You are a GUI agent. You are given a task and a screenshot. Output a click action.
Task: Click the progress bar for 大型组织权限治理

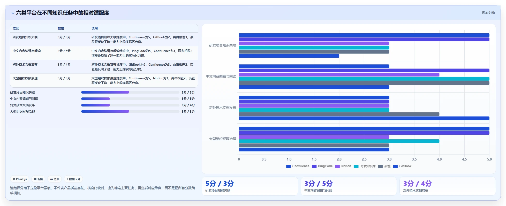click(x=130, y=111)
